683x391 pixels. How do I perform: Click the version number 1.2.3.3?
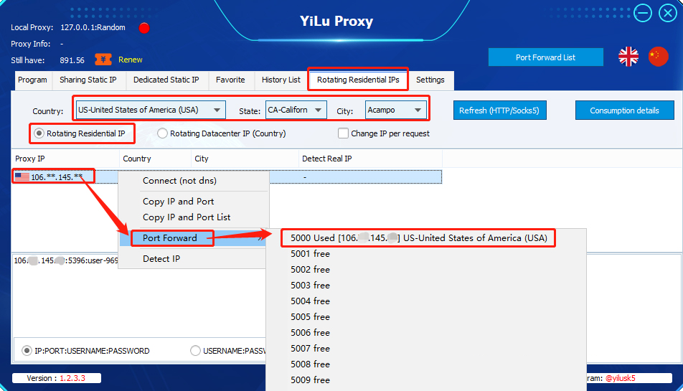click(x=72, y=378)
